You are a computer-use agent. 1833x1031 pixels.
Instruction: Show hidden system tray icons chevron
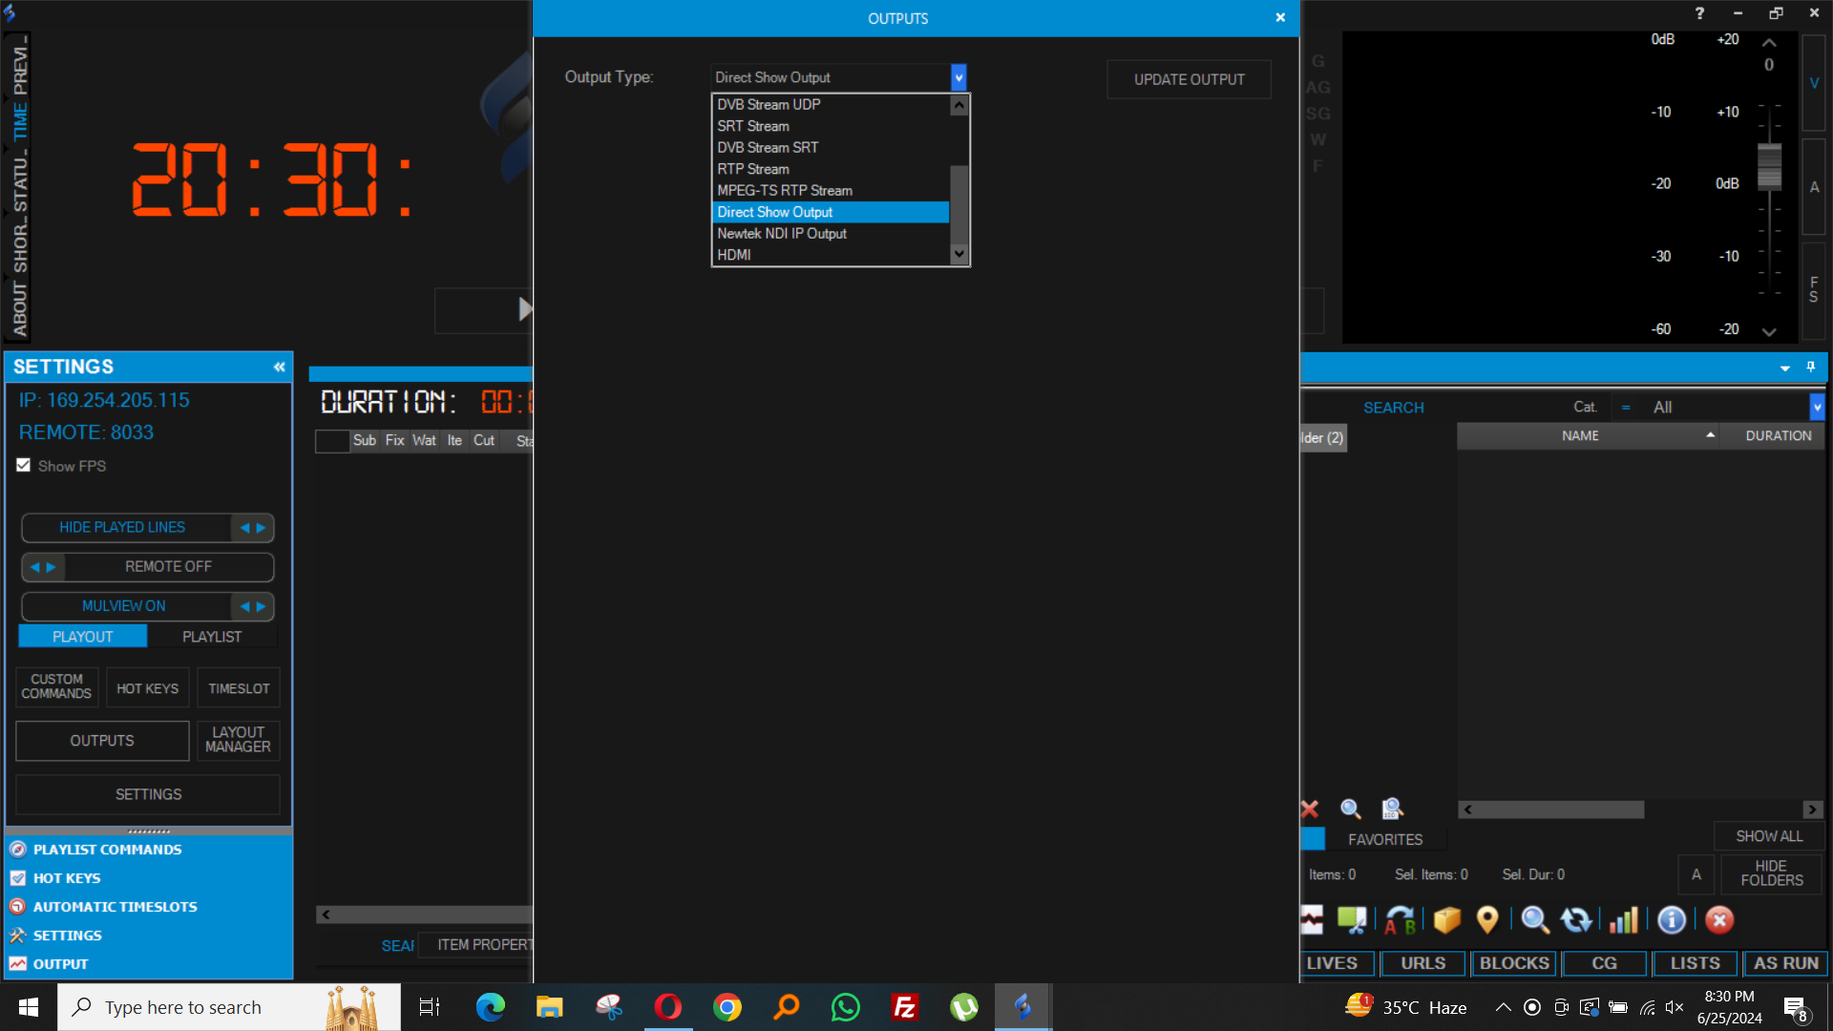1503,1007
